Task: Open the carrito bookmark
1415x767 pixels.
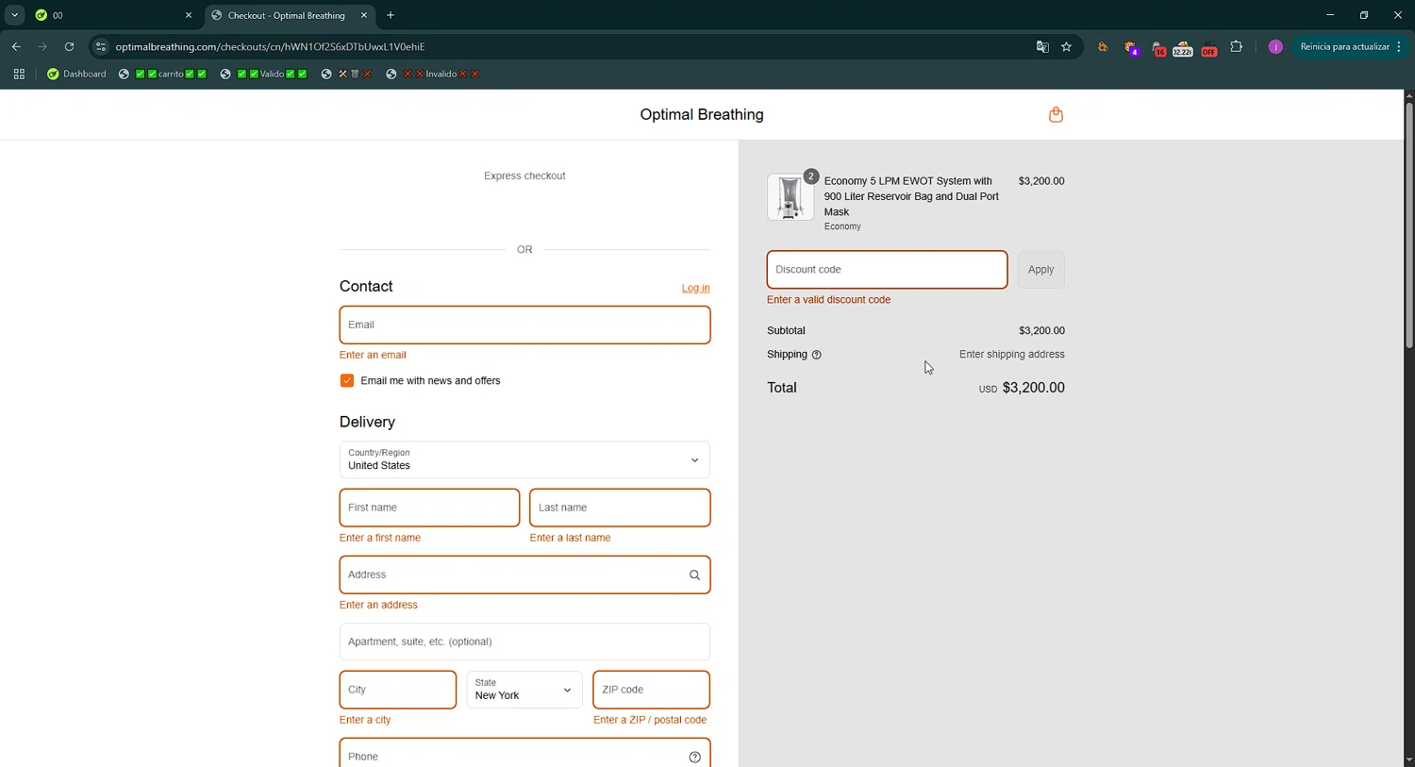Action: 163,74
